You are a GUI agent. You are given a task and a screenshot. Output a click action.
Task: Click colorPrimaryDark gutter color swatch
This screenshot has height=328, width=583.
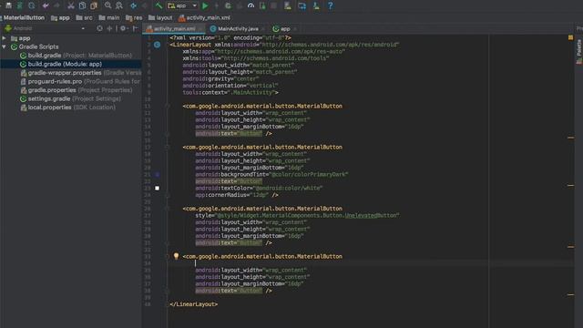[158, 174]
